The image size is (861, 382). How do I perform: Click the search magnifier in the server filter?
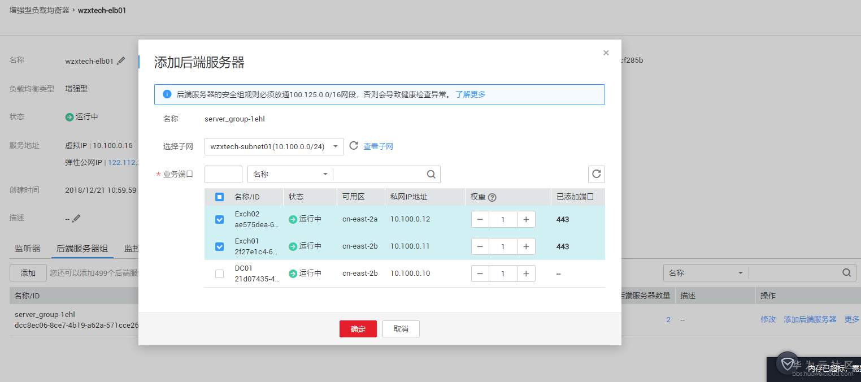pyautogui.click(x=431, y=174)
